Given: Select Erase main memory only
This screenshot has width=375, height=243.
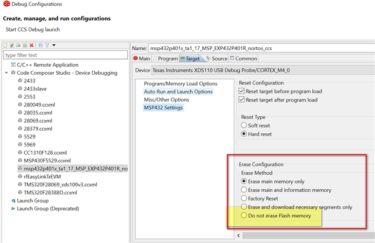Looking at the screenshot, I should tap(244, 181).
